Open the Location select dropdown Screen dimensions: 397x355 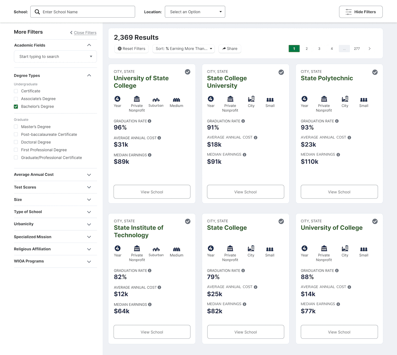coord(195,12)
